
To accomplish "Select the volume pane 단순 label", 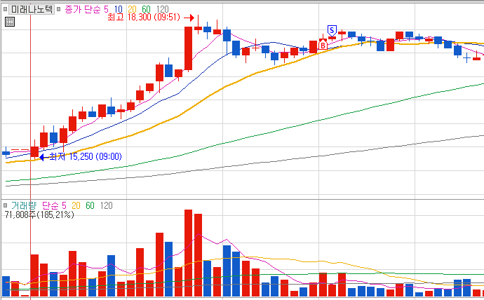I will (51, 205).
